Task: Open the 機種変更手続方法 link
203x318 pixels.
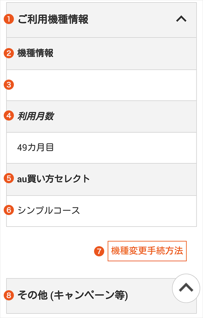Action: pyautogui.click(x=147, y=252)
